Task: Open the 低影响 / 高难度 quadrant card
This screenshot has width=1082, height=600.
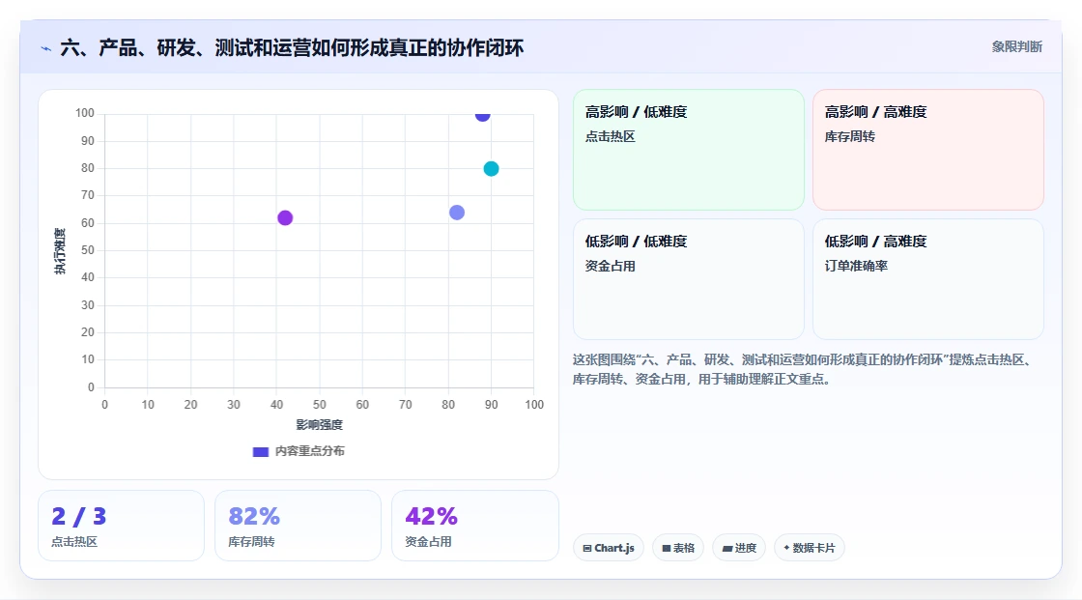Action: [928, 279]
